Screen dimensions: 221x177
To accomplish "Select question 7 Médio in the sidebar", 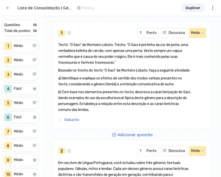I will click(x=20, y=131).
